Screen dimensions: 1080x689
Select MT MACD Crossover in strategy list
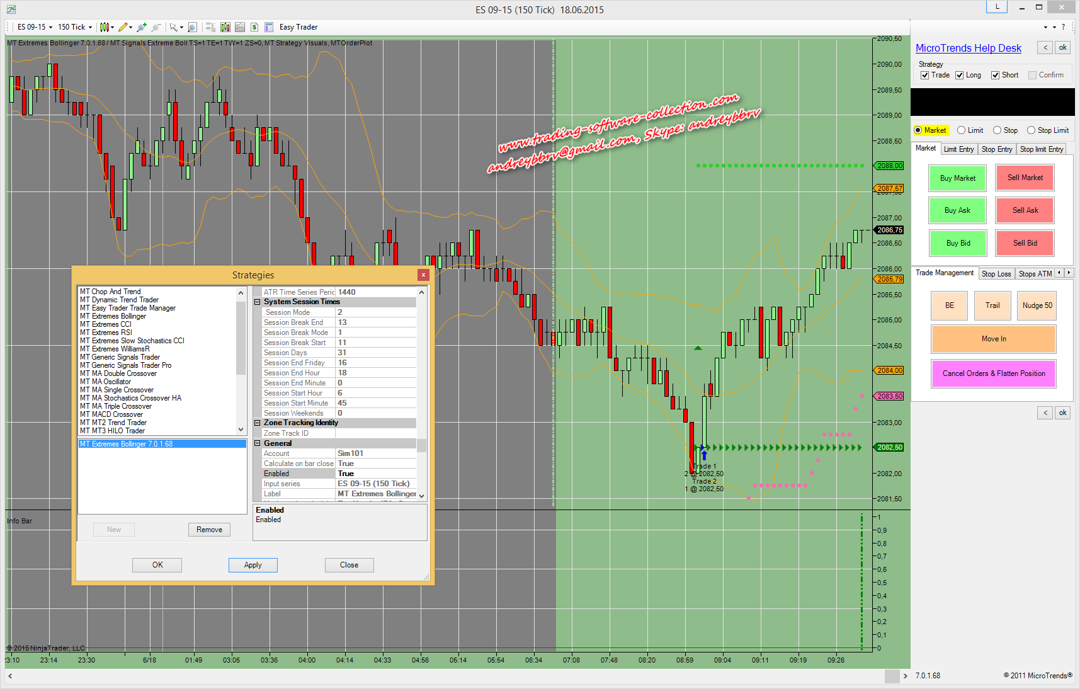point(111,414)
